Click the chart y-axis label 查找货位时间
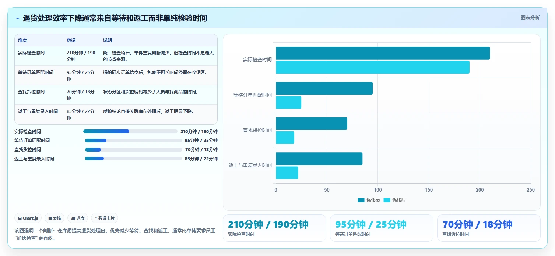This screenshot has width=555, height=256. [x=257, y=130]
